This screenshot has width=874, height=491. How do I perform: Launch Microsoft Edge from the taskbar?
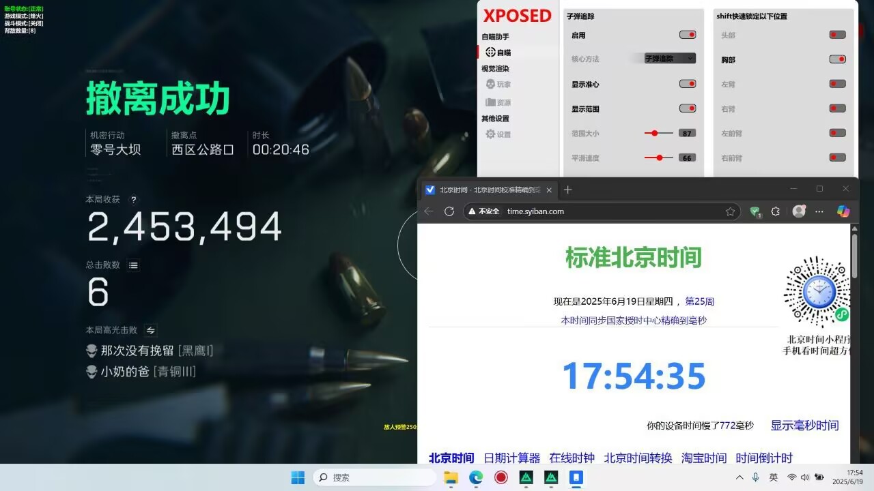[x=476, y=477]
